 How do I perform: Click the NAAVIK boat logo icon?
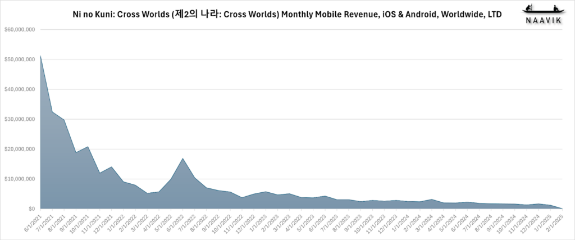(x=539, y=9)
